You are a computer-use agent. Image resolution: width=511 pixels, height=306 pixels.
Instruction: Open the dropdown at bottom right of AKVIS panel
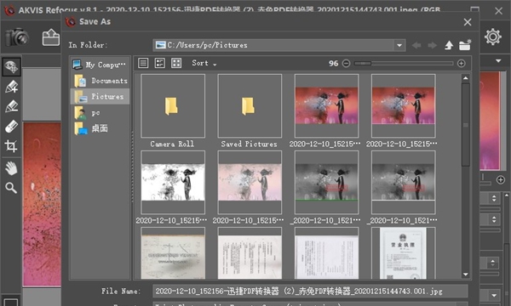point(494,295)
